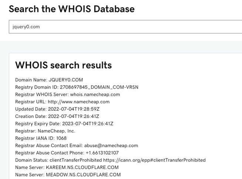
Task: Click the Updated Date 2022-07-04T19:28:59Z value
Action: tap(74, 109)
